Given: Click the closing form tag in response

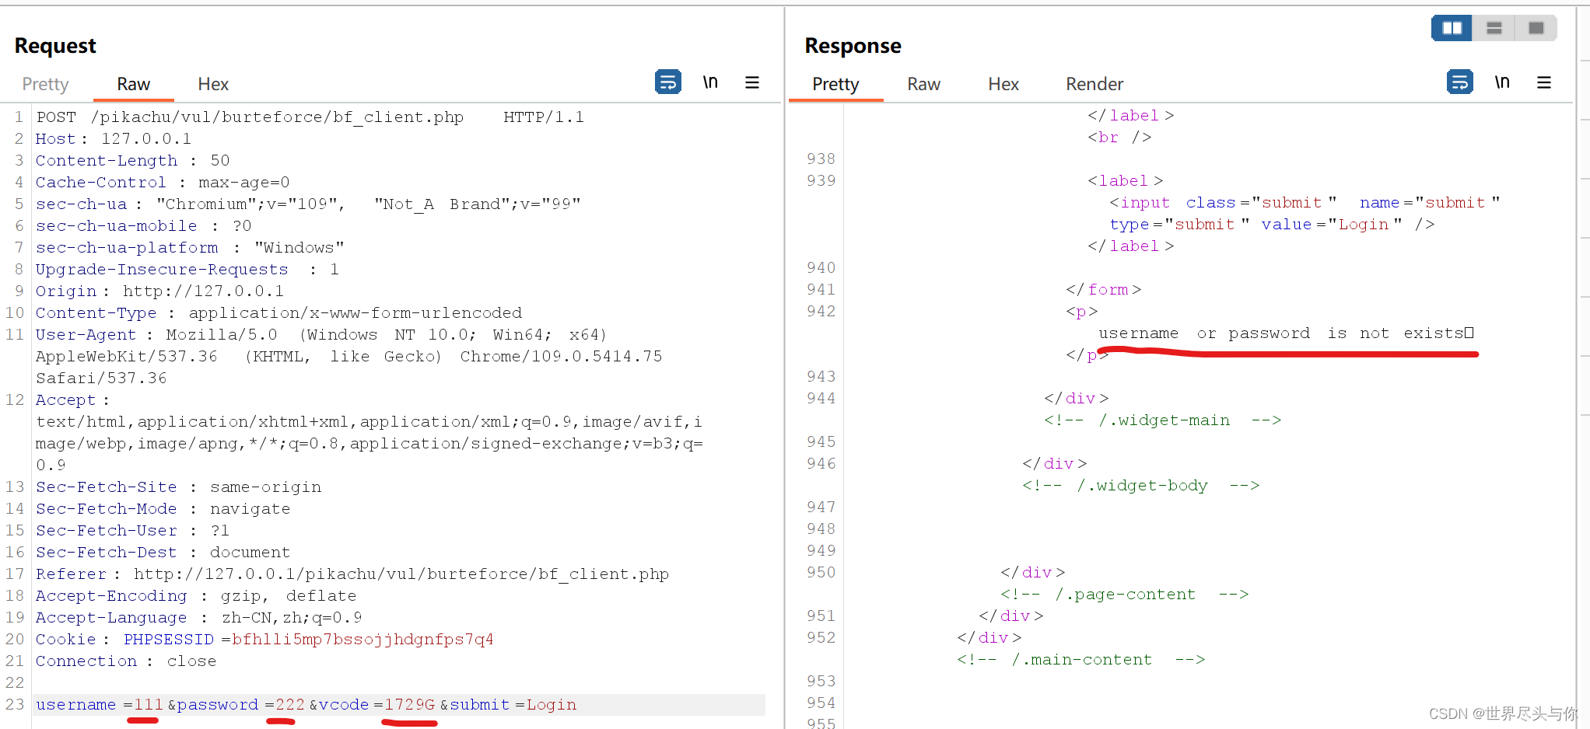Looking at the screenshot, I should [1104, 290].
